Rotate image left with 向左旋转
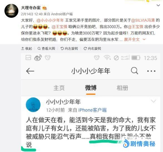Image resolution: width=163 pixels, height=152 pixels. pos(69,48)
